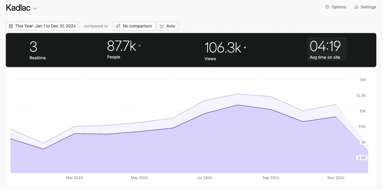Screen dimensions: 383x189
Task: Click the 2.5K axis label badge
Action: coord(362,158)
